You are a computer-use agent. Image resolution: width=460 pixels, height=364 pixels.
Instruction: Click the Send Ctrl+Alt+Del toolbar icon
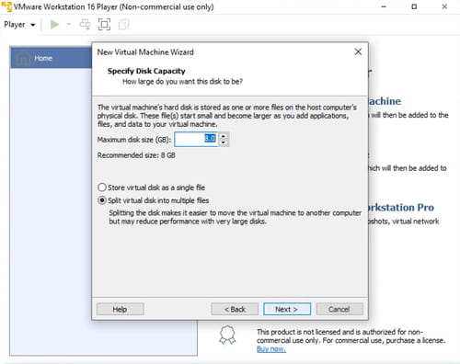click(x=85, y=25)
